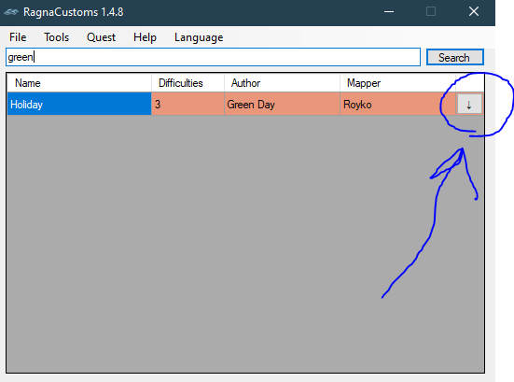This screenshot has width=514, height=382.
Task: Open the File menu
Action: point(18,37)
